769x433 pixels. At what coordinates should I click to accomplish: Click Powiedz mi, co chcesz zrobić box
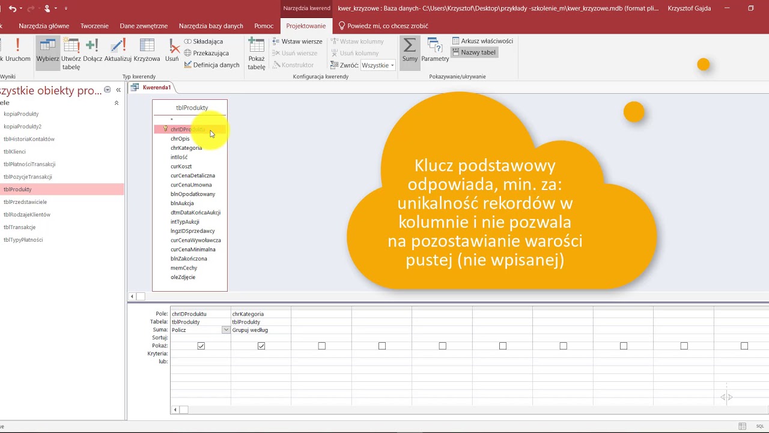click(x=383, y=26)
